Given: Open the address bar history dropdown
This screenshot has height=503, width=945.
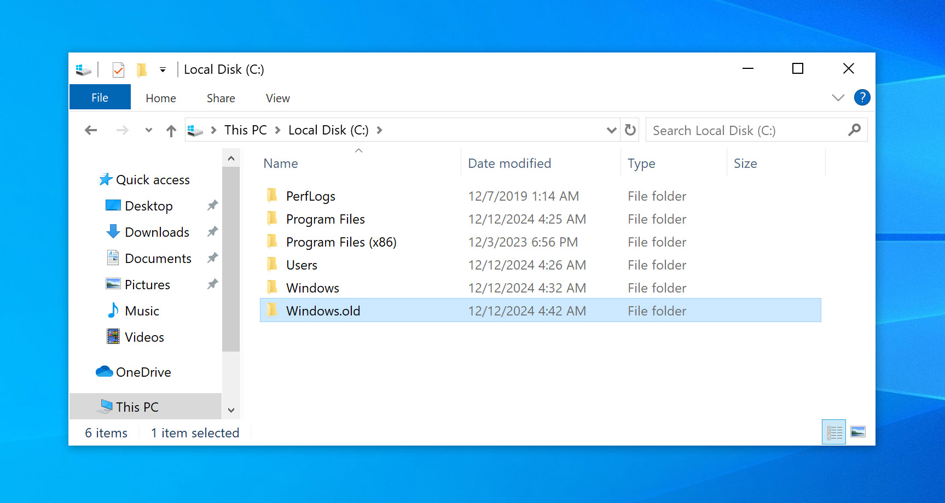Looking at the screenshot, I should 611,130.
